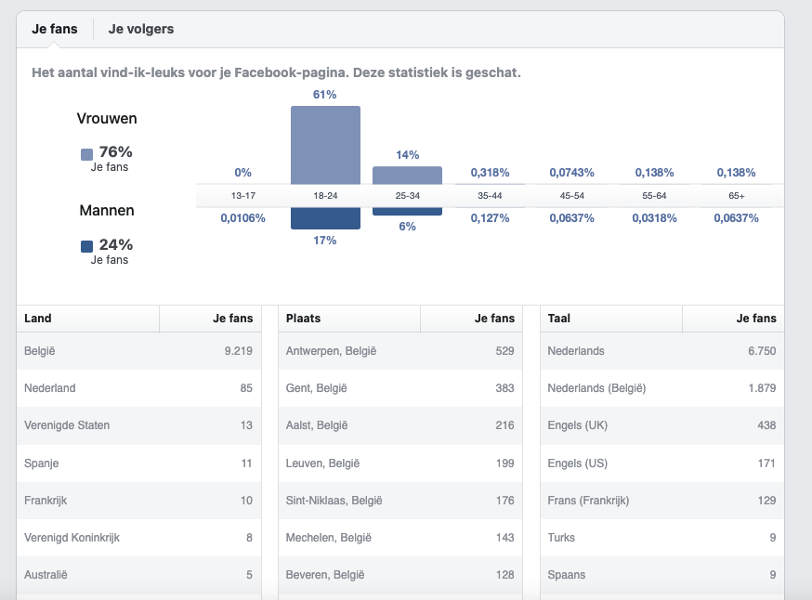Click the 0,0318% men value
The width and height of the screenshot is (812, 600).
tap(654, 218)
